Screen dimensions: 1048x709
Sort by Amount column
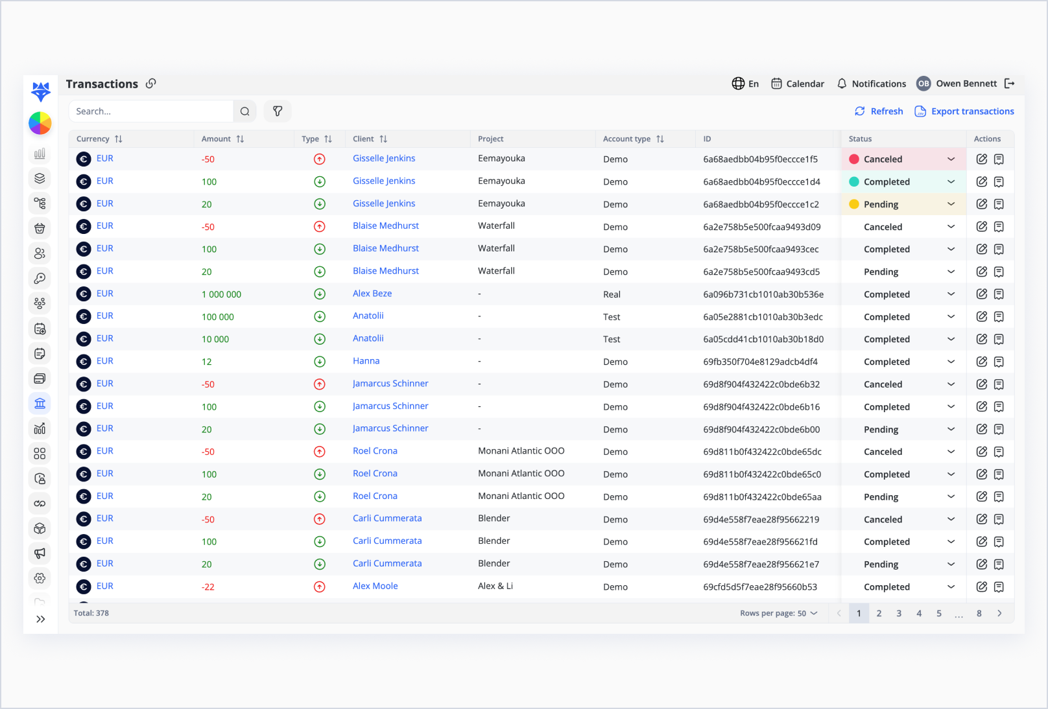click(x=240, y=139)
